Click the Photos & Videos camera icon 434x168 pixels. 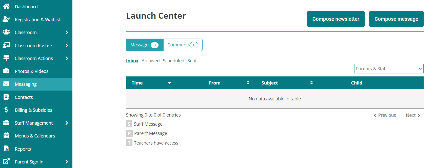(6, 71)
